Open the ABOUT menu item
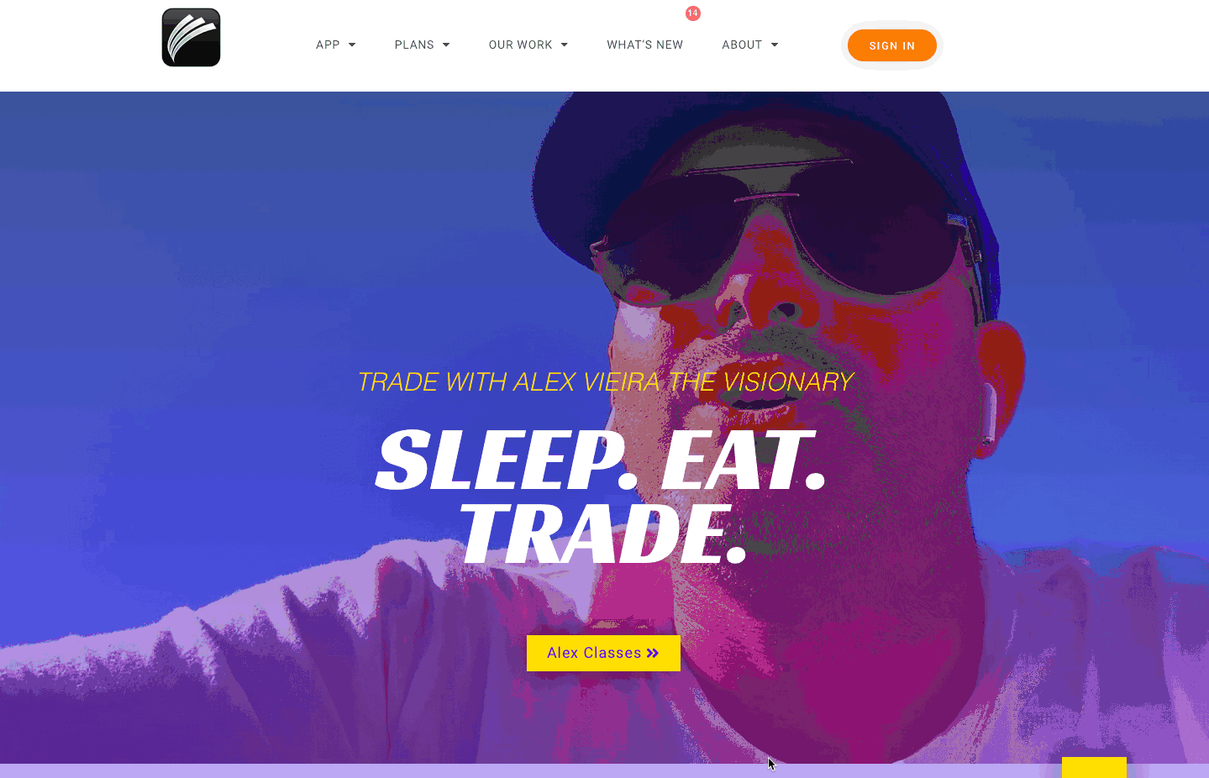The width and height of the screenshot is (1209, 778). [742, 45]
